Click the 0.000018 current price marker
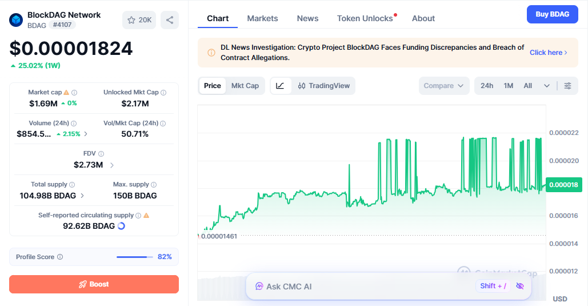 coord(563,185)
